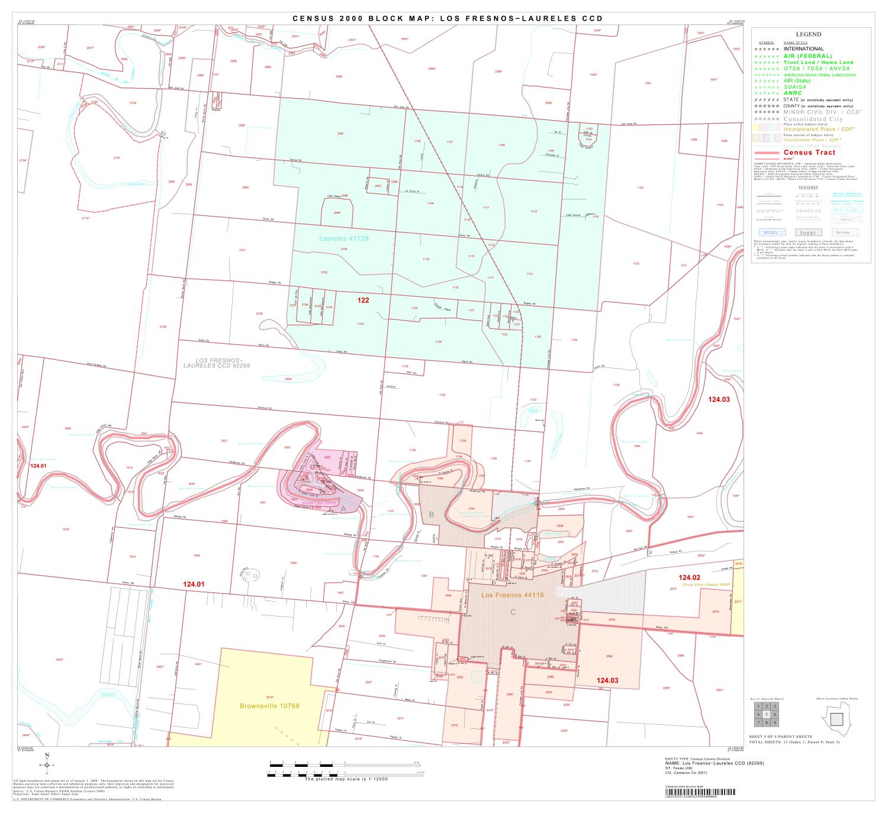Open sheet 2 from the adjacent sheets key
The image size is (888, 813).
click(x=766, y=706)
